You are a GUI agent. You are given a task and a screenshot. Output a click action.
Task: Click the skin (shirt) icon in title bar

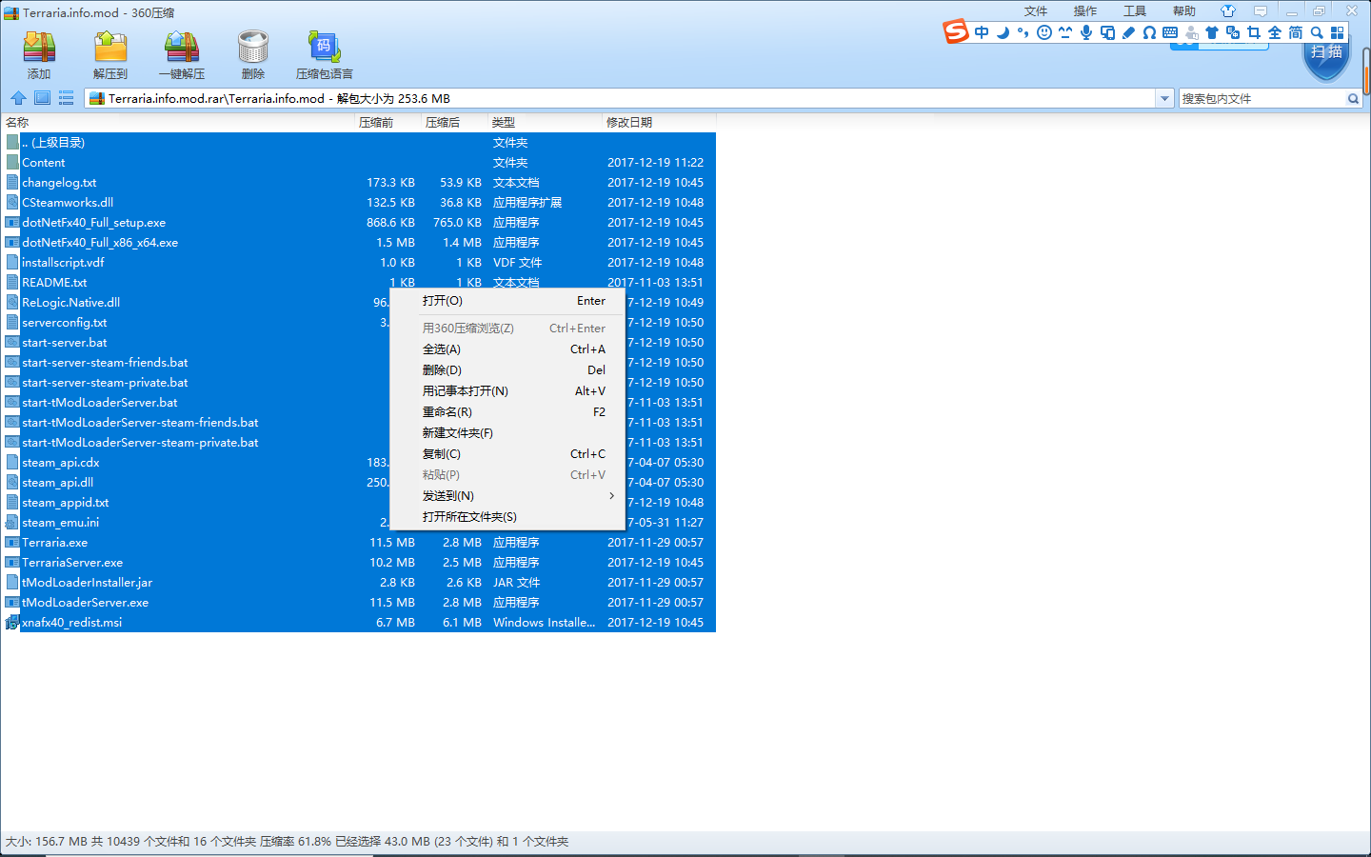(x=1228, y=11)
